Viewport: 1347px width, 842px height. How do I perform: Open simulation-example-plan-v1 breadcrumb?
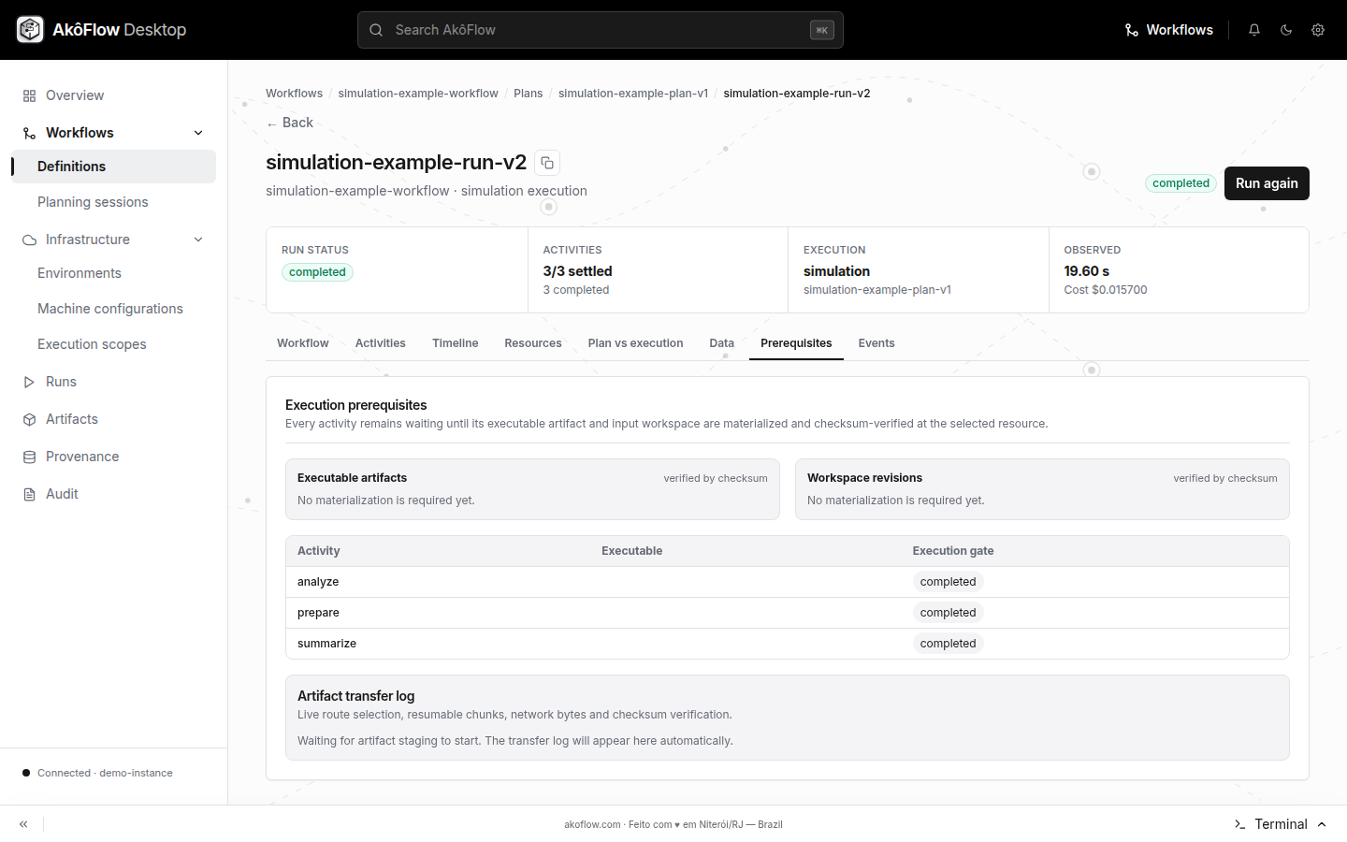point(633,94)
